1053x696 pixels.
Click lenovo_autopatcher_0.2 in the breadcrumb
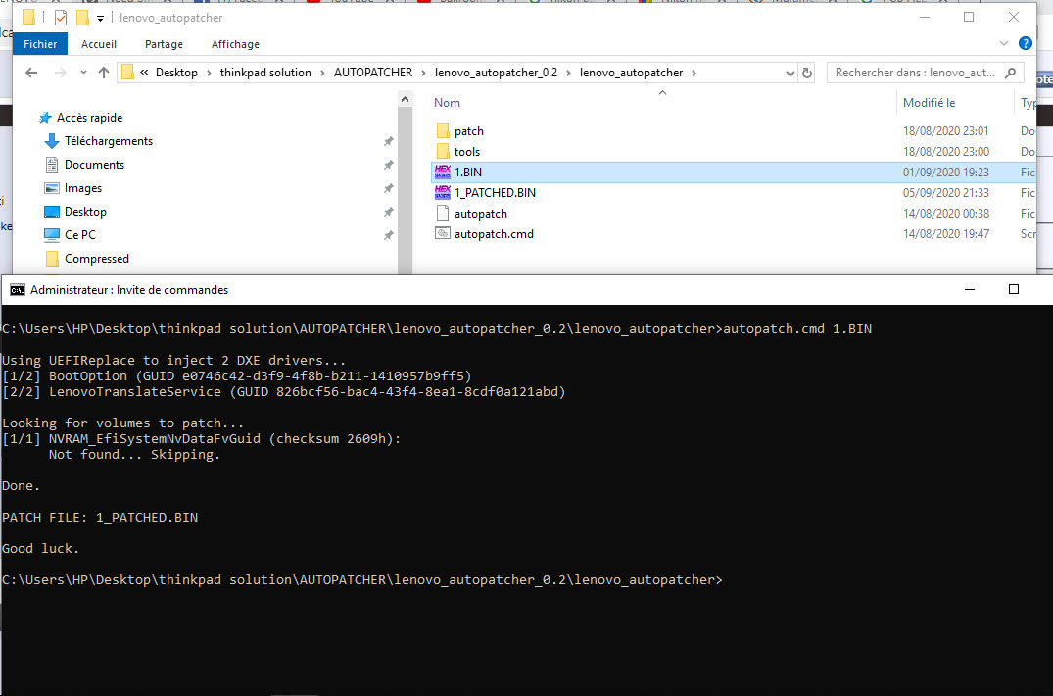click(496, 73)
